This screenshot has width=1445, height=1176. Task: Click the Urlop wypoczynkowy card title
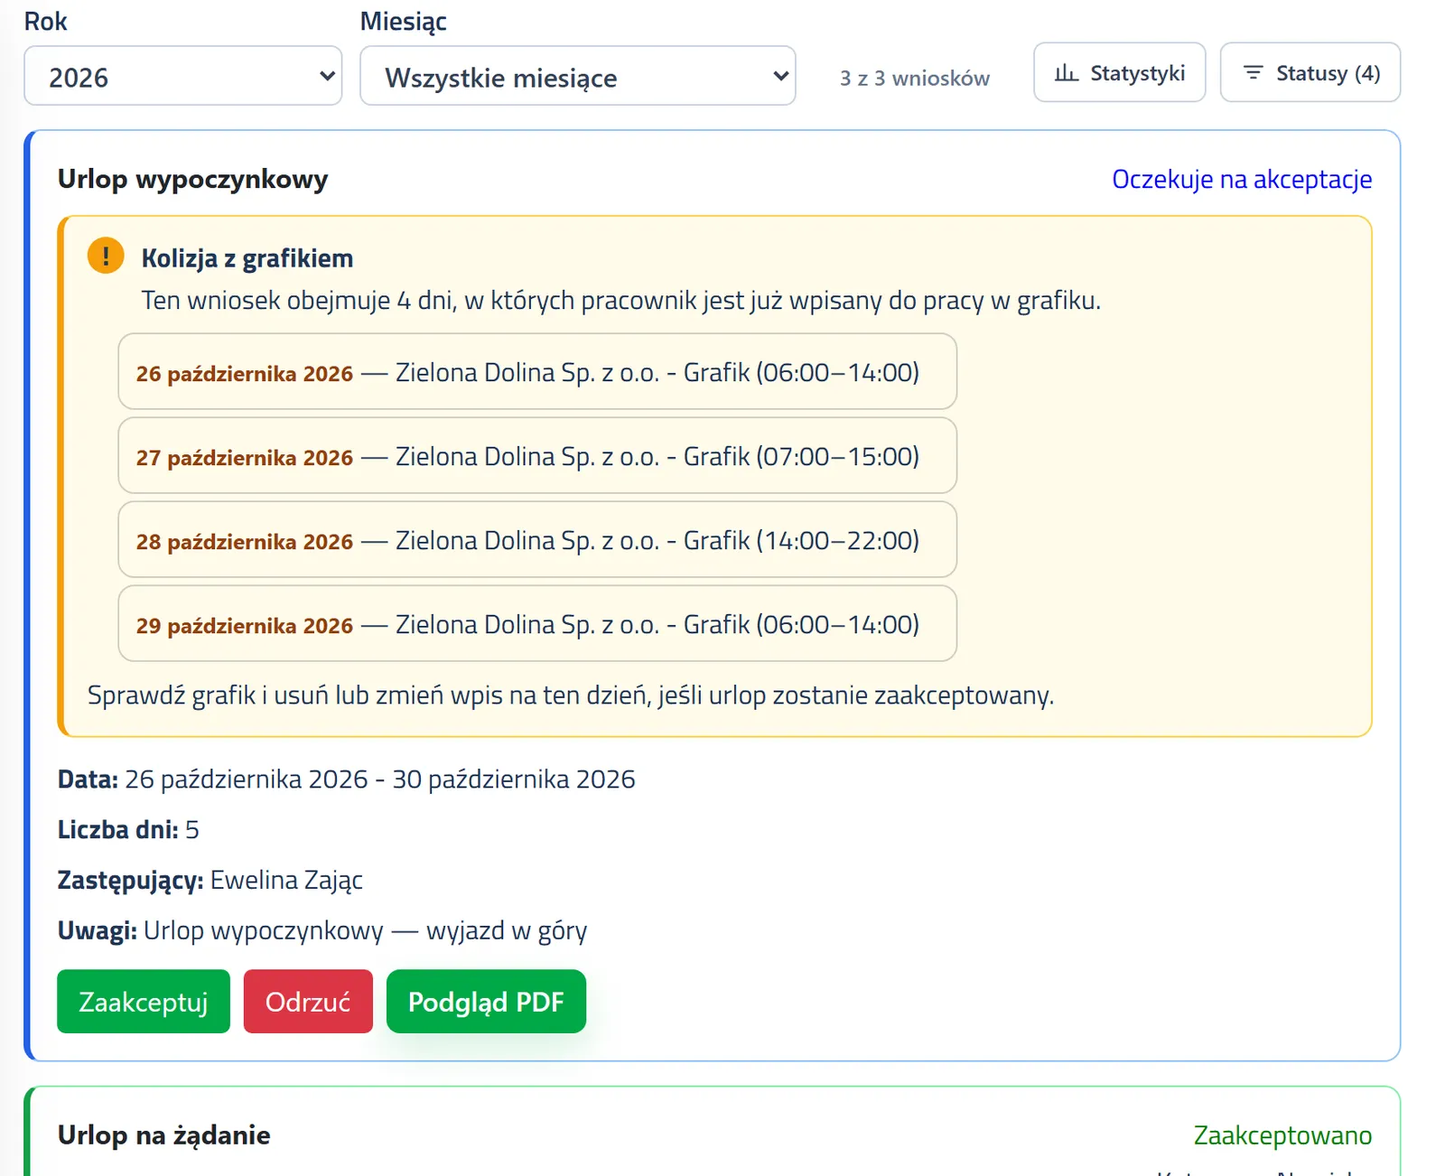click(193, 179)
